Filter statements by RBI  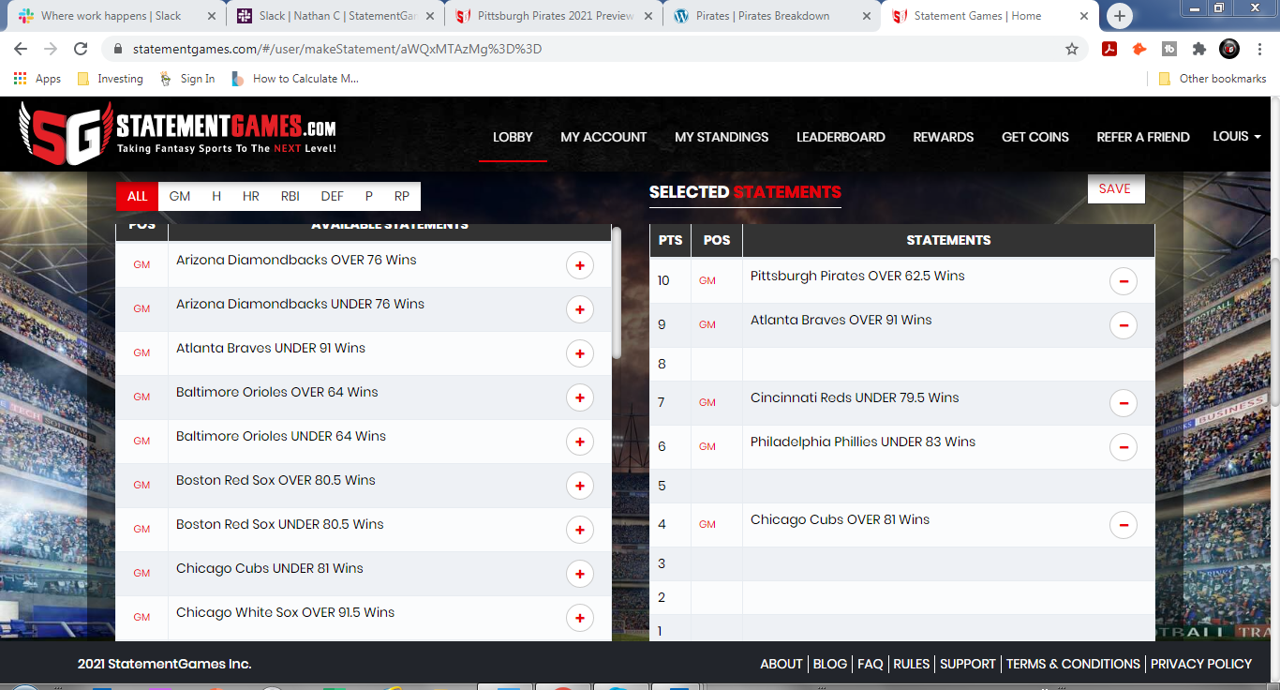290,196
